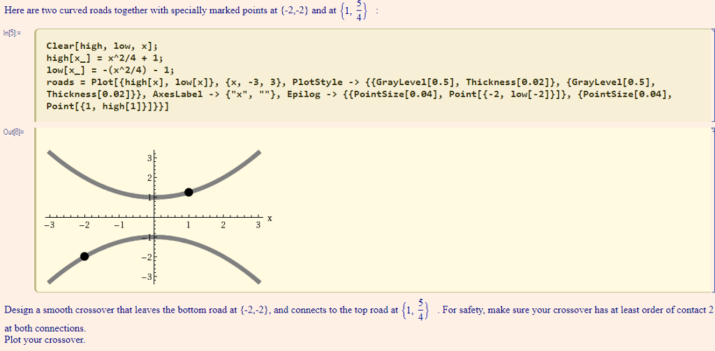Select the input cell bracket on right
The image size is (715, 351).
713,75
